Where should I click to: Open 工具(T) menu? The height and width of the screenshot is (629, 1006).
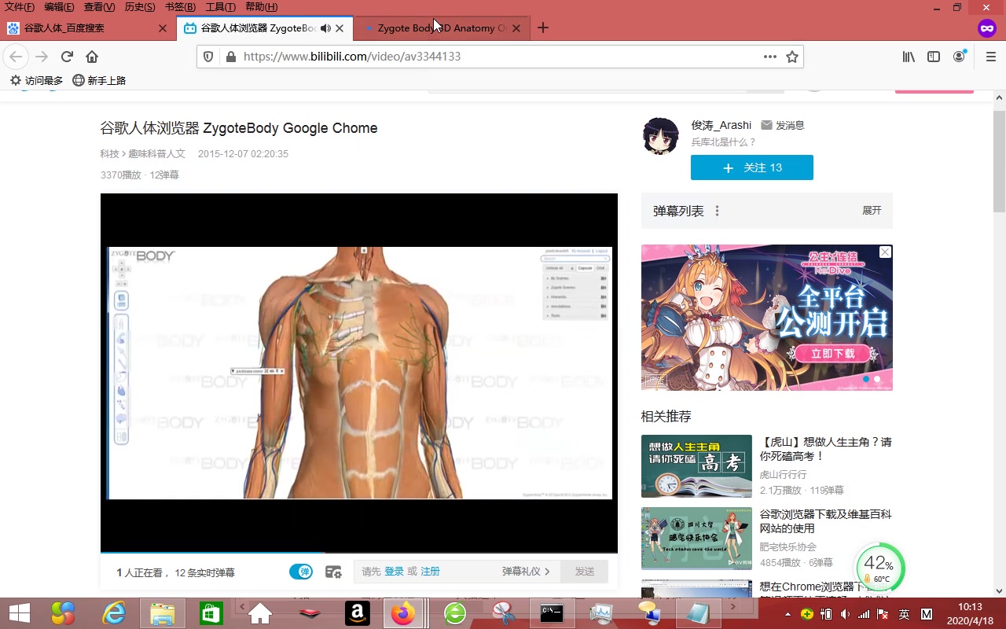(220, 7)
